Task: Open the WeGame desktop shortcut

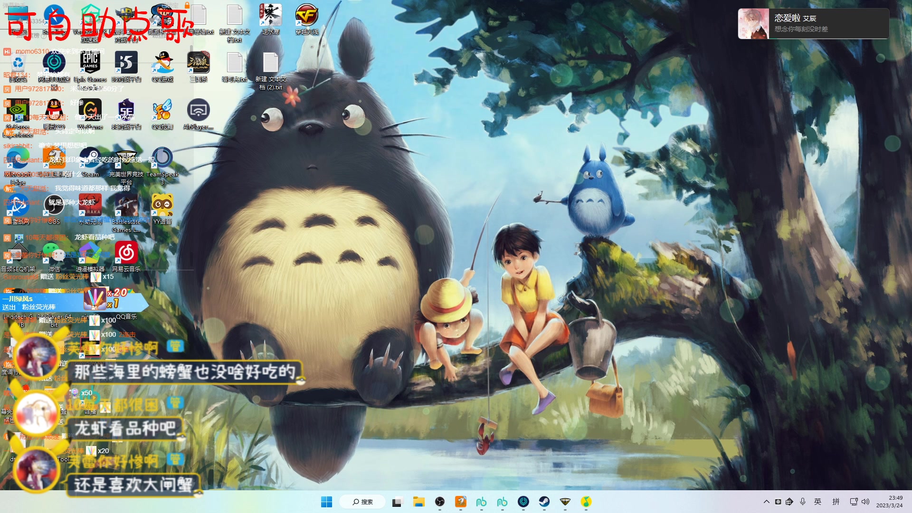Action: click(x=90, y=114)
